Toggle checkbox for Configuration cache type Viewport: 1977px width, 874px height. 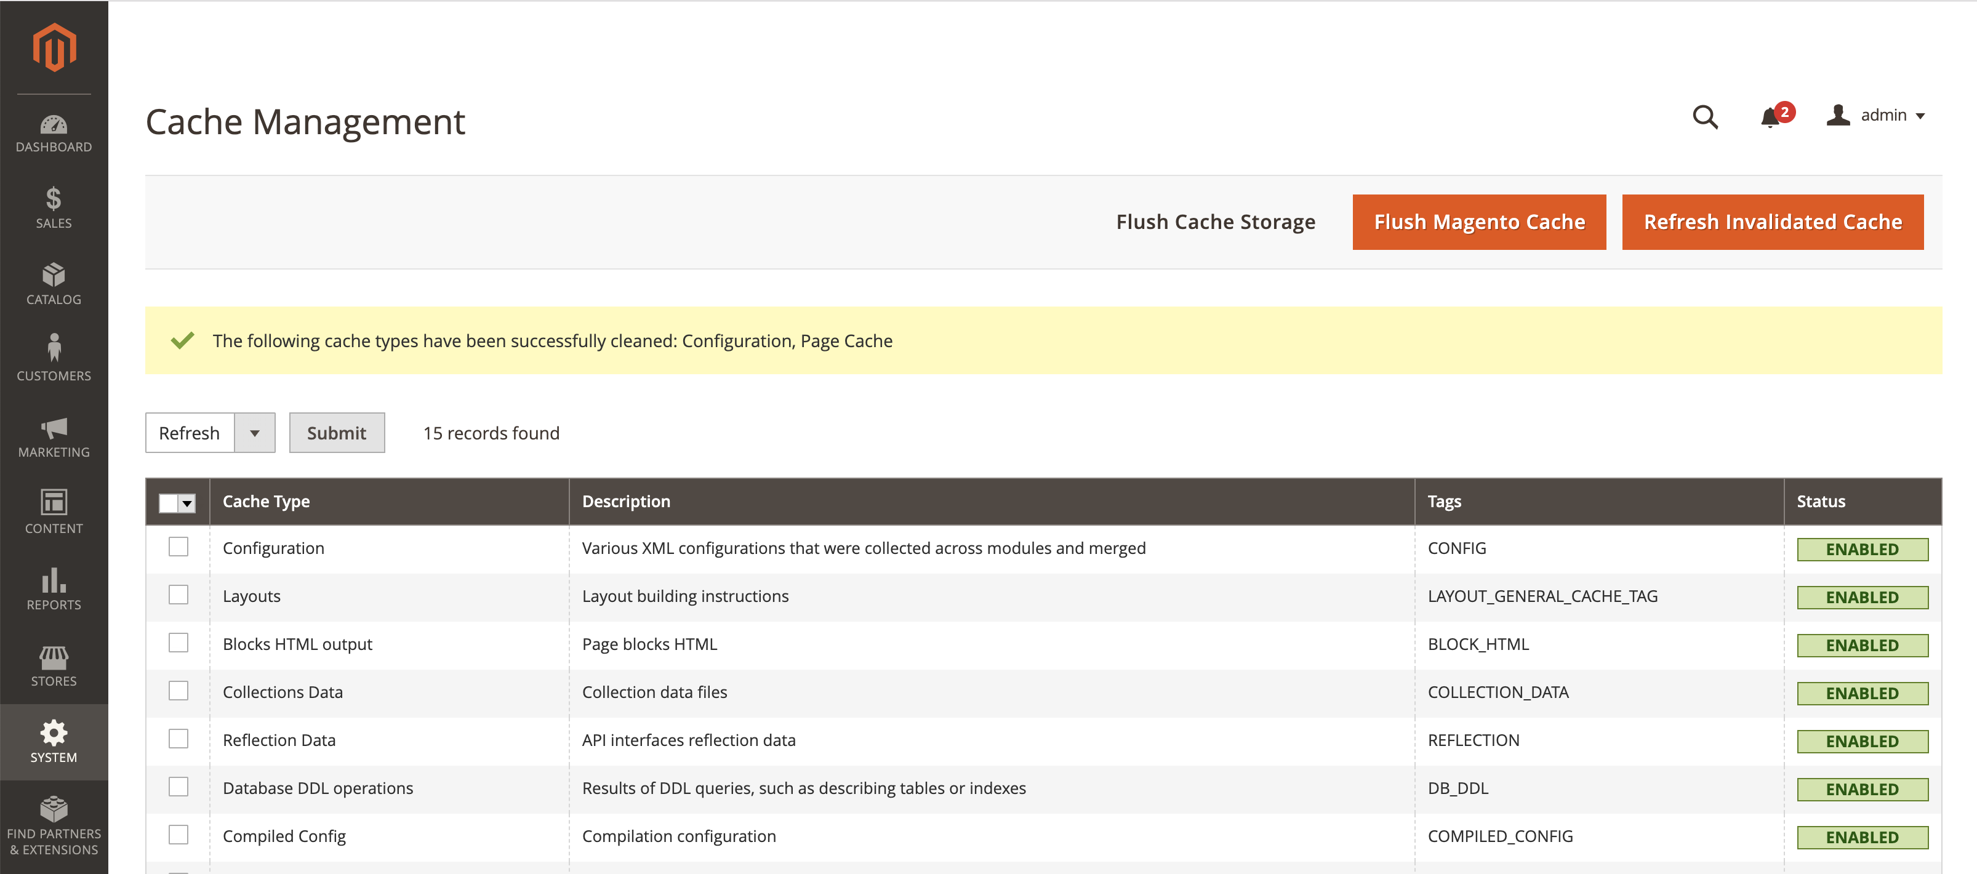tap(178, 546)
